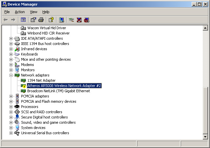Viewport: 210px width, 148px height.
Task: Toggle the console tree pane icon
Action: pos(23,20)
